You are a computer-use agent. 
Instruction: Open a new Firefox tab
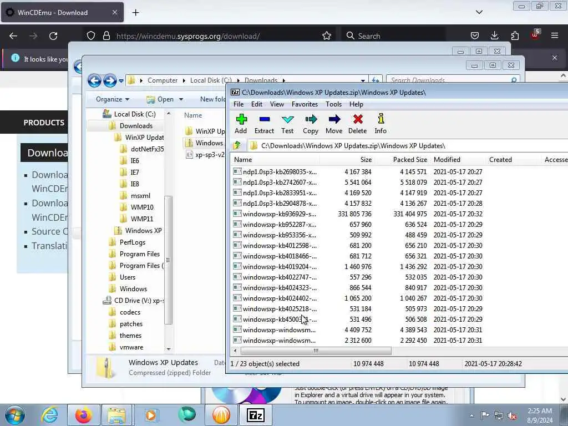point(135,13)
